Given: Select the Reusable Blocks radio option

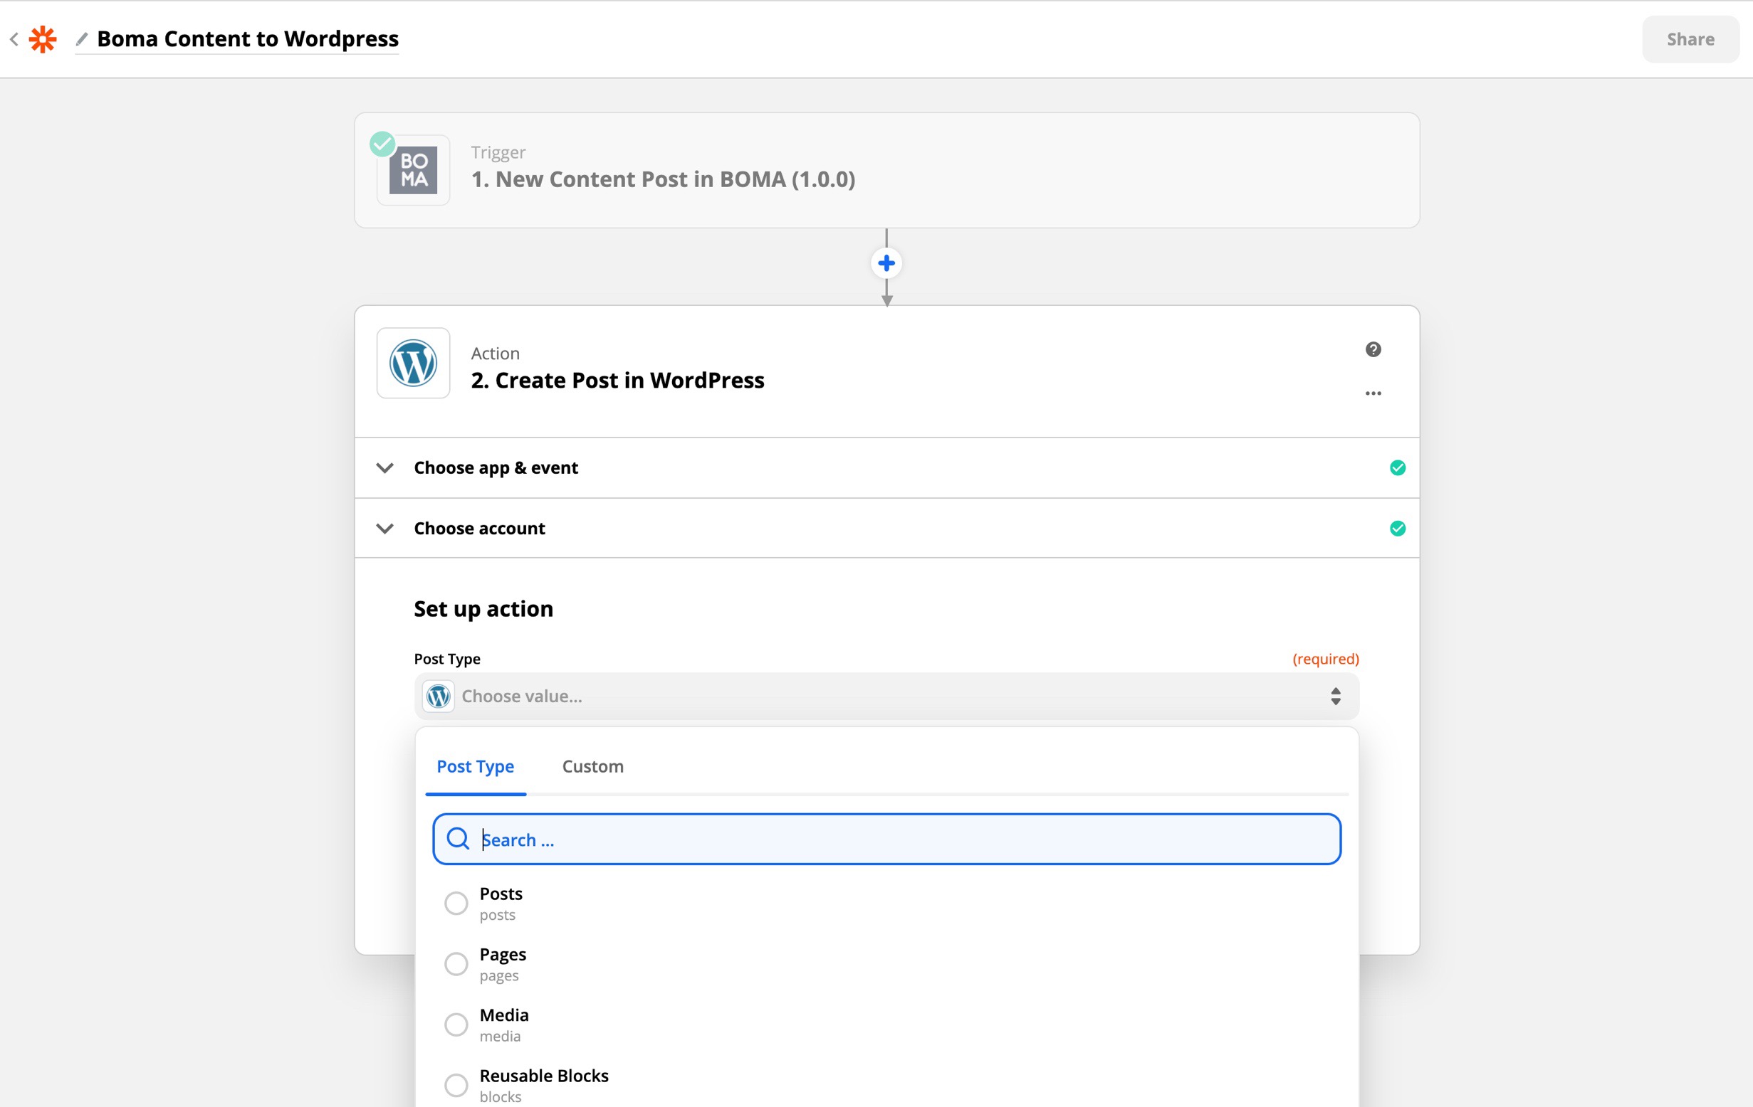Looking at the screenshot, I should click(x=456, y=1085).
